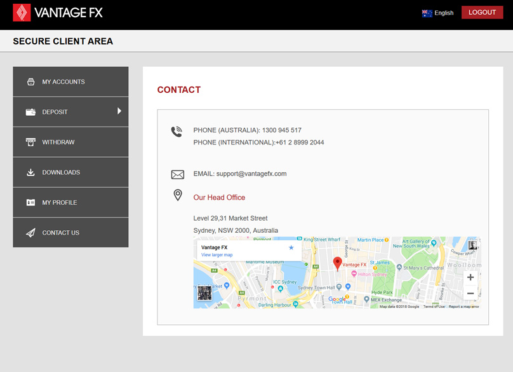Open the Downloads menu item
The width and height of the screenshot is (513, 372).
coord(70,172)
